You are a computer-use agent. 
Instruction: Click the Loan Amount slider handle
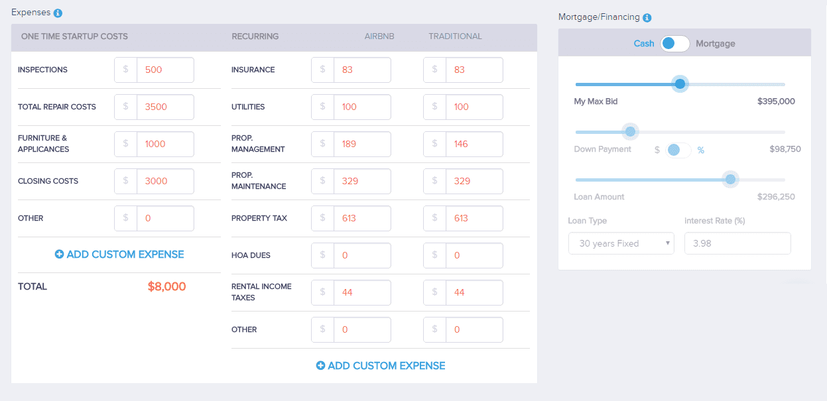pyautogui.click(x=730, y=180)
